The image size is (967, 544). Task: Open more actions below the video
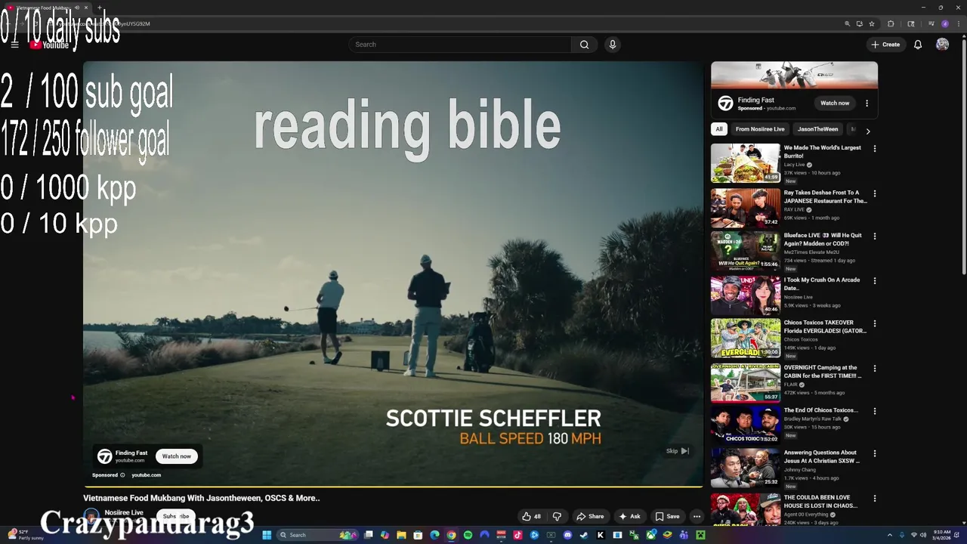(697, 517)
